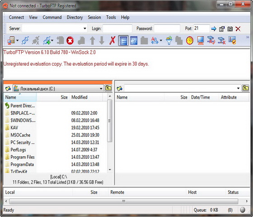Open the Session menu

click(x=94, y=18)
